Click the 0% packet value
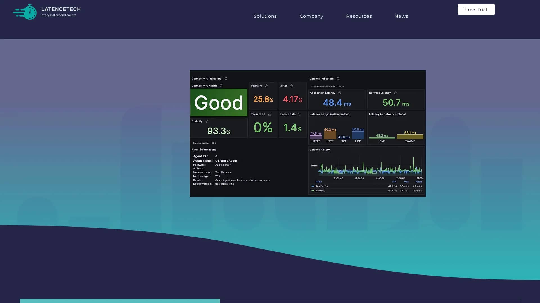This screenshot has width=540, height=303. point(263,128)
